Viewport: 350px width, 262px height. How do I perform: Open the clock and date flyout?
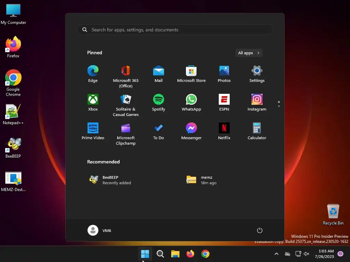(324, 254)
